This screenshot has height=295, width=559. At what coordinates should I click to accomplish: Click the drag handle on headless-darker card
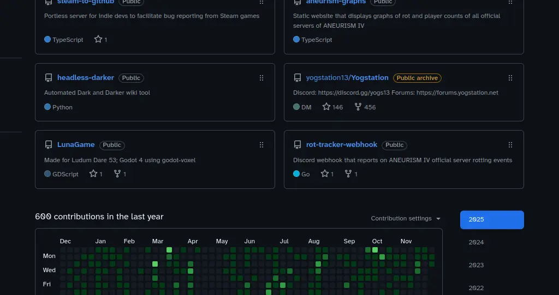click(261, 78)
